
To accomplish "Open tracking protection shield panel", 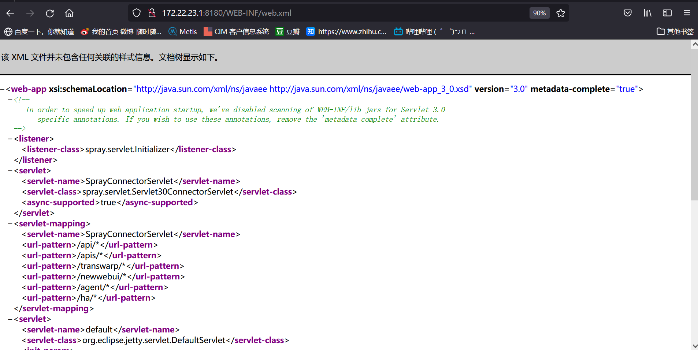I will (136, 12).
